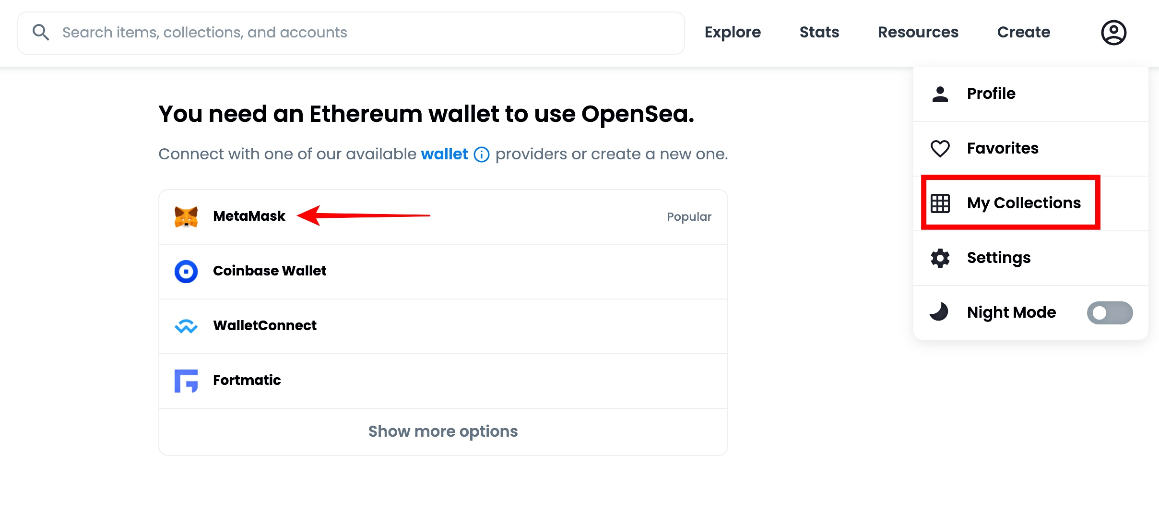Expand Show more options
Screen dimensions: 1159x525
(443, 431)
